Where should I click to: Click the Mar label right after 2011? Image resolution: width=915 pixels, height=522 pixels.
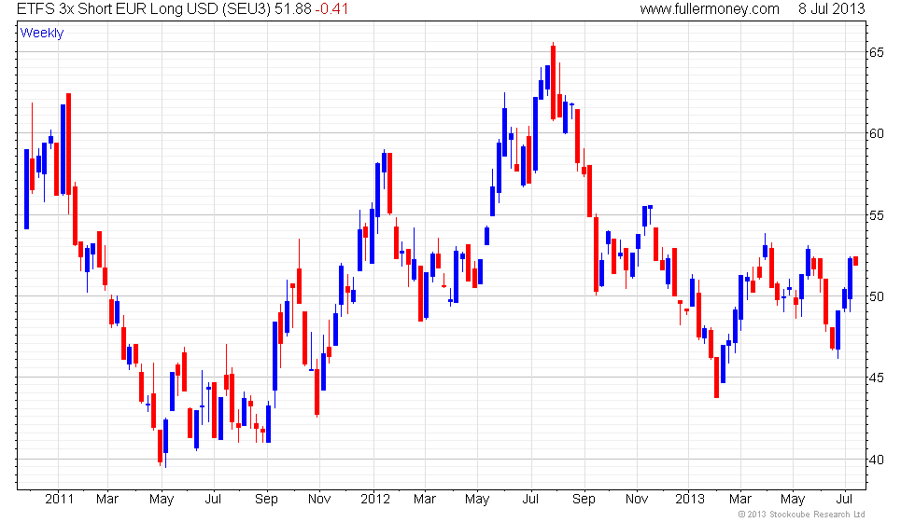107,500
